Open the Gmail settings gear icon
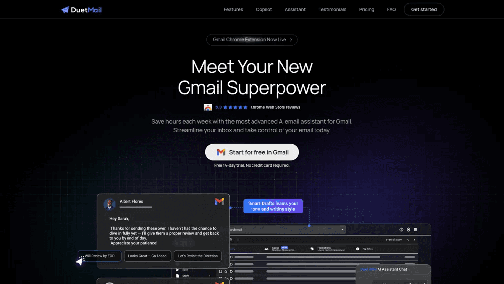504x284 pixels. click(409, 230)
